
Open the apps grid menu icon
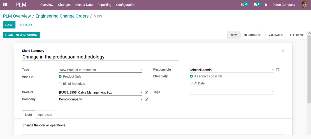[x=5, y=4]
